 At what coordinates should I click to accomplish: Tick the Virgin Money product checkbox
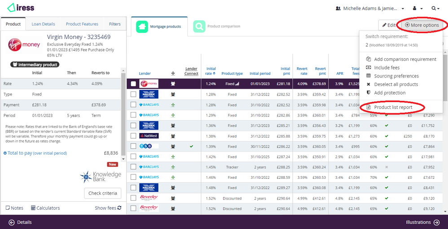click(133, 84)
